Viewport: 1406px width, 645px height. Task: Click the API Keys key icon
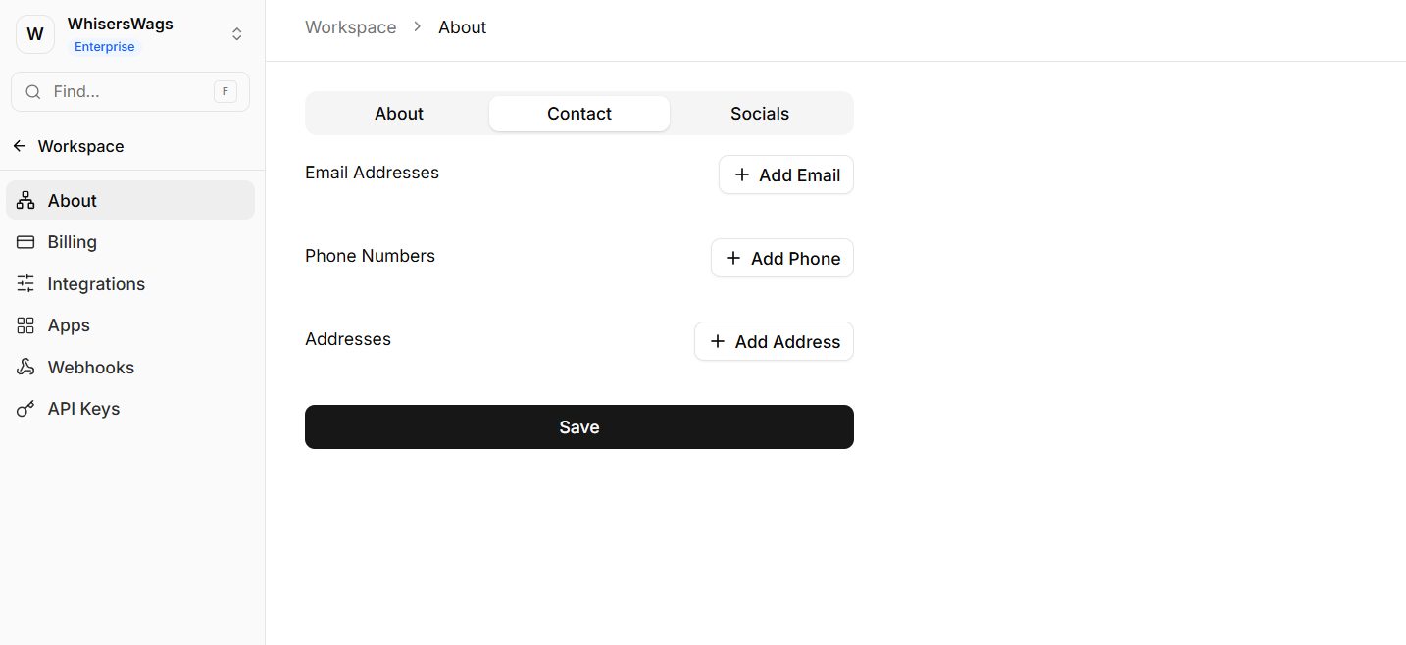(x=26, y=409)
